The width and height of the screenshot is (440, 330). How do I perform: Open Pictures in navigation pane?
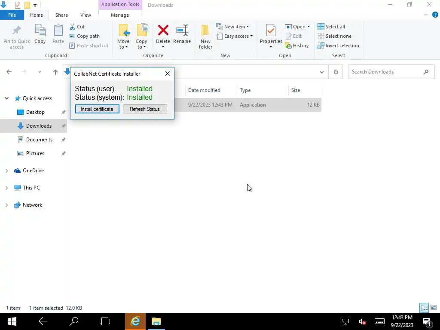coord(35,153)
